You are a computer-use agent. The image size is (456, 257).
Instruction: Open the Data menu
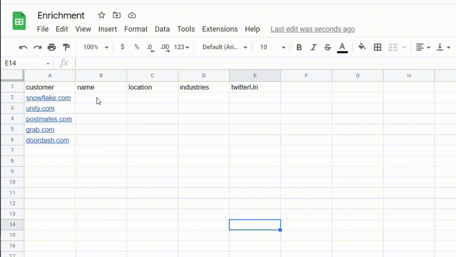[x=162, y=29]
